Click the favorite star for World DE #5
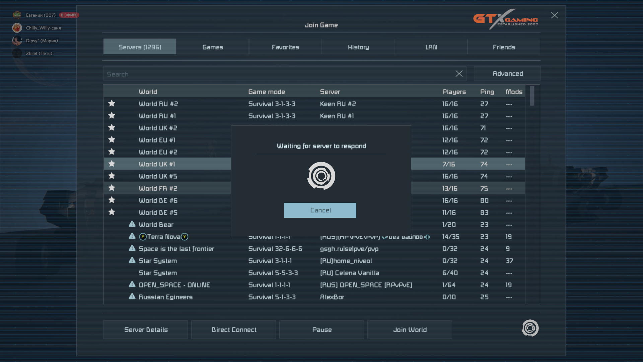Viewport: 643px width, 362px height. [x=112, y=212]
